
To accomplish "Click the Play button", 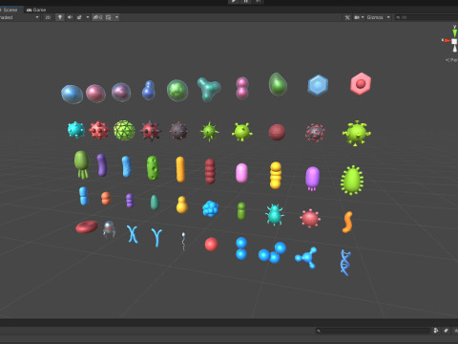I will (x=234, y=2).
